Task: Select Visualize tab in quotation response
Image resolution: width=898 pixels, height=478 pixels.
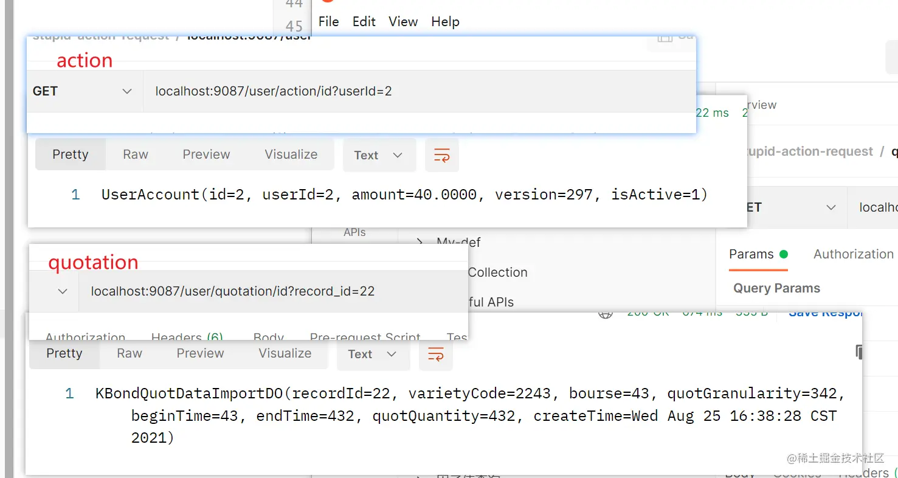Action: [x=285, y=353]
